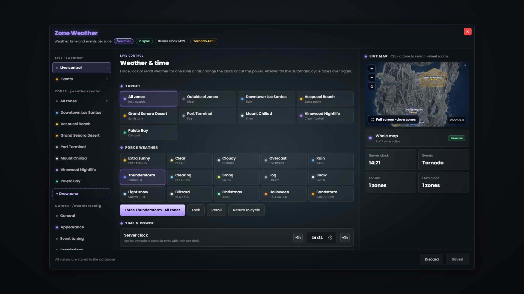
Task: Click the clock icon in server clock field
Action: [330, 238]
